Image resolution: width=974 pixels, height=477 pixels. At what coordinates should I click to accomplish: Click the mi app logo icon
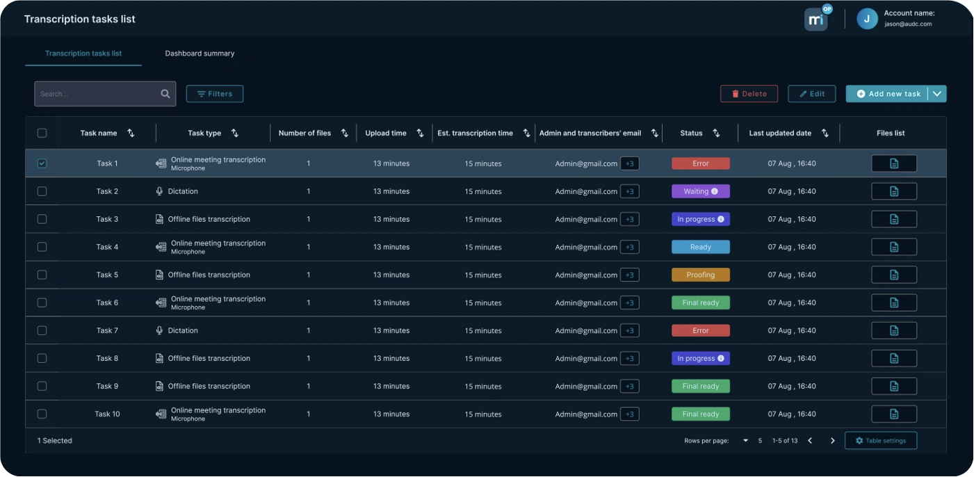coord(816,19)
